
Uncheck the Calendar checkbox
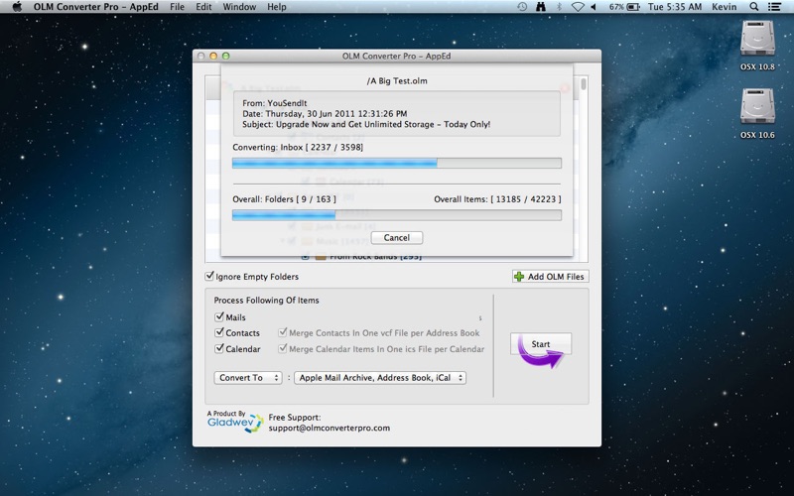[219, 348]
